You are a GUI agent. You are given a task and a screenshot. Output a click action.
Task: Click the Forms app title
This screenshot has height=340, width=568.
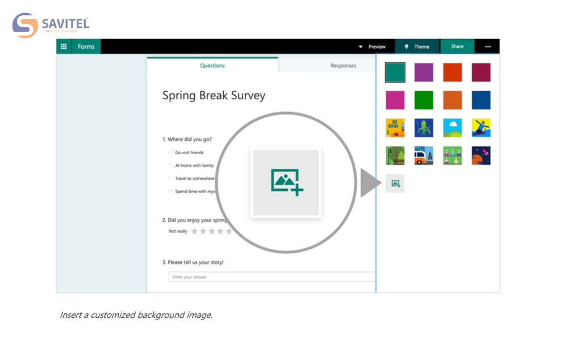[86, 46]
